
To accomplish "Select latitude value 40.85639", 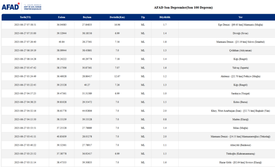I will [62, 137].
